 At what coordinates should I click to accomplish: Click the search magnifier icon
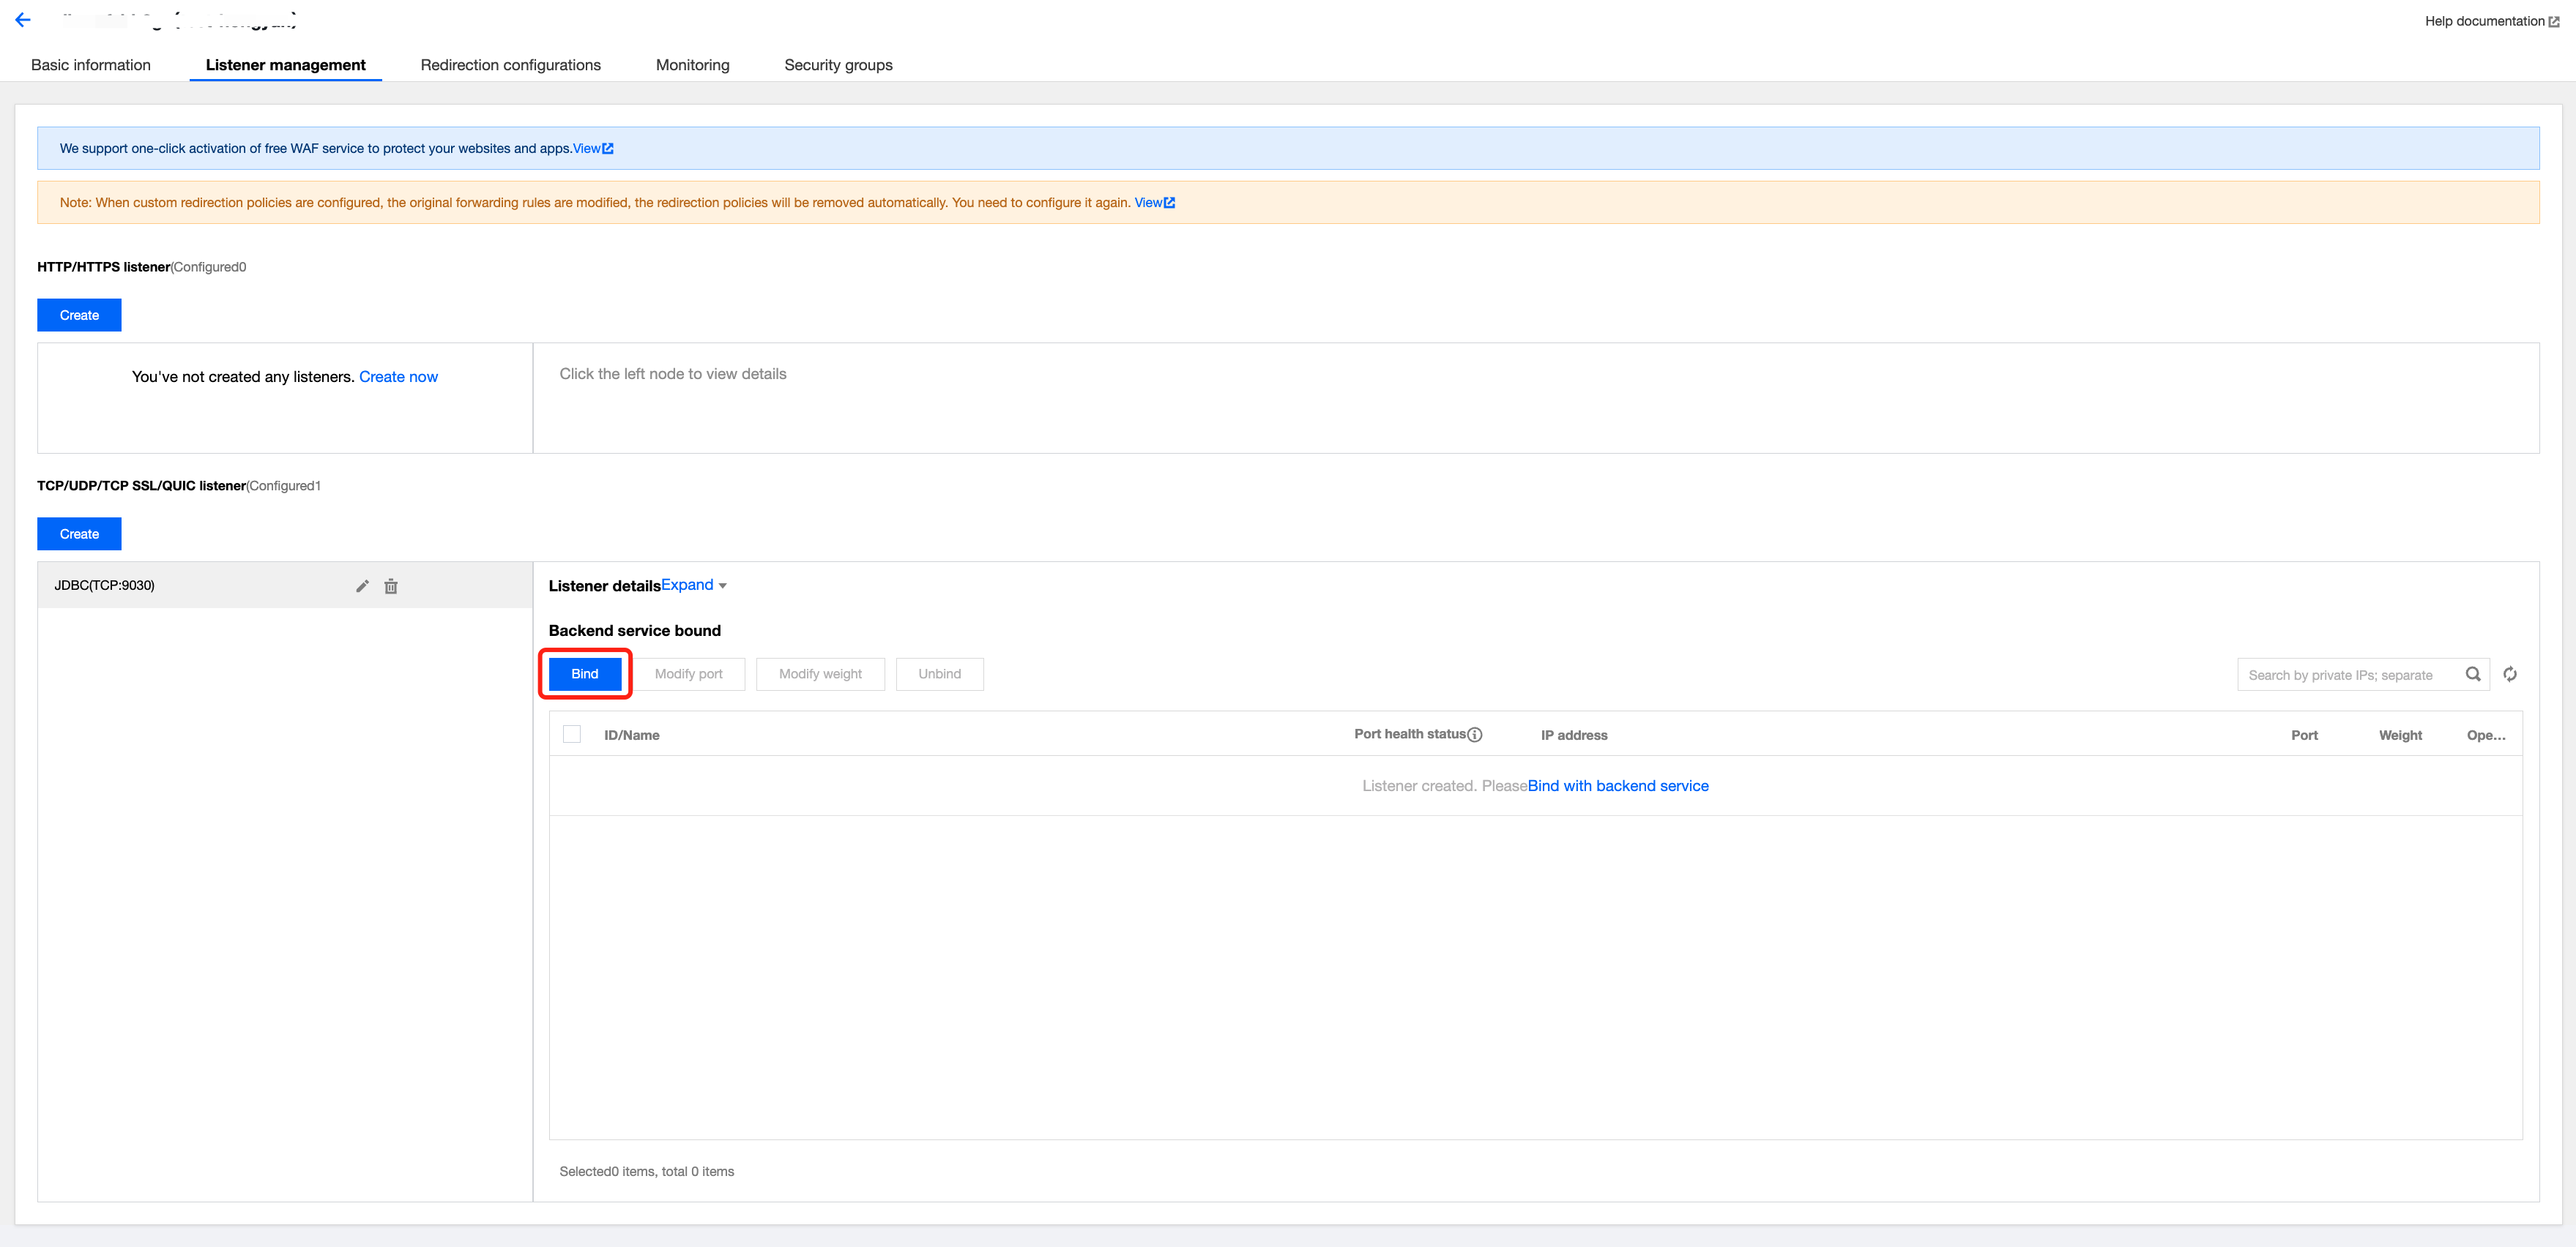pos(2472,675)
